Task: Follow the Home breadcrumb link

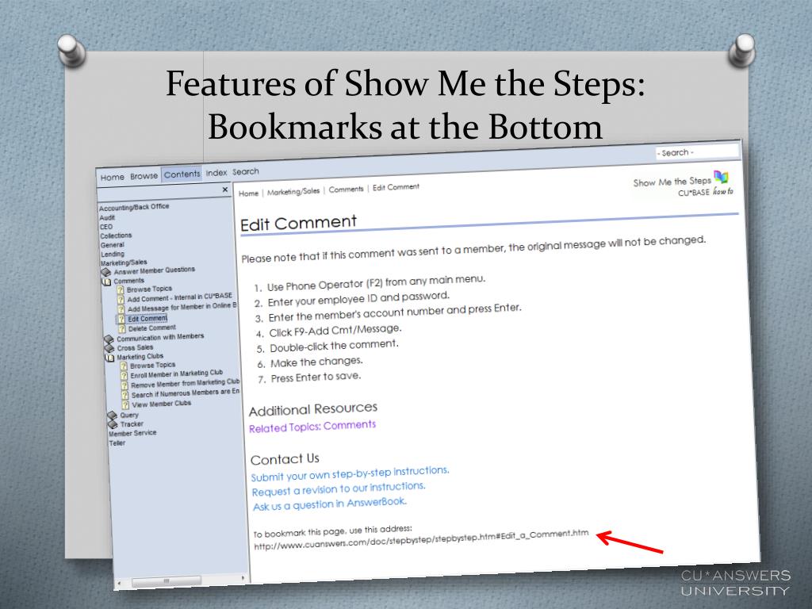Action: point(248,193)
